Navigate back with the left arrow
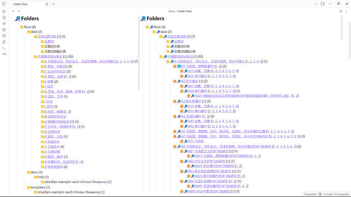 (13, 11)
